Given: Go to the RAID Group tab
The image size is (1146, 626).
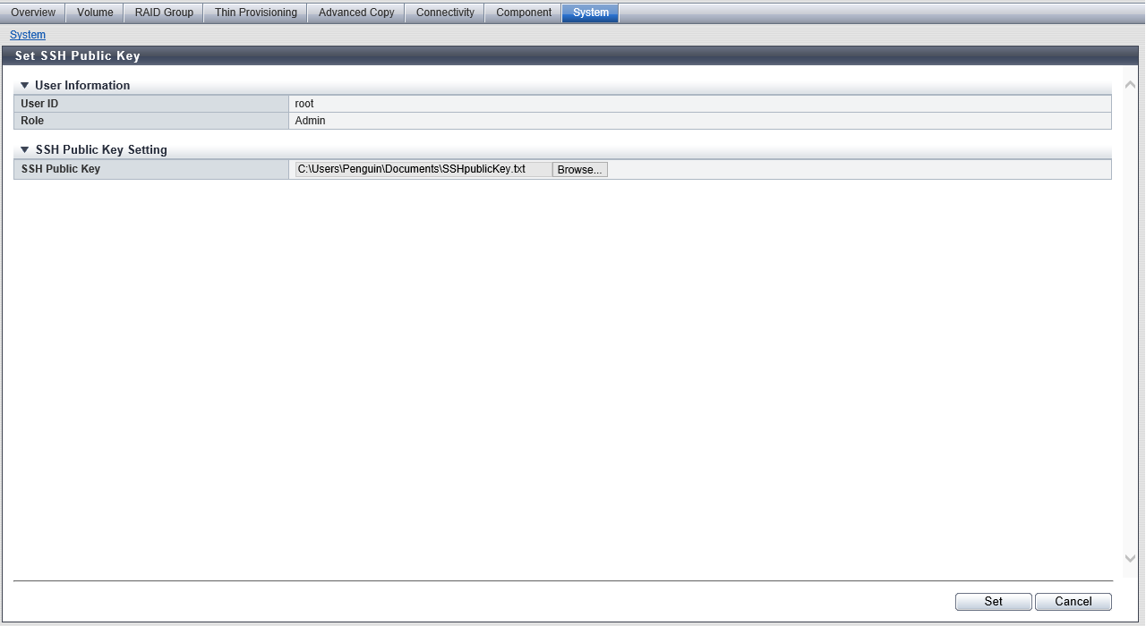Looking at the screenshot, I should pyautogui.click(x=164, y=13).
